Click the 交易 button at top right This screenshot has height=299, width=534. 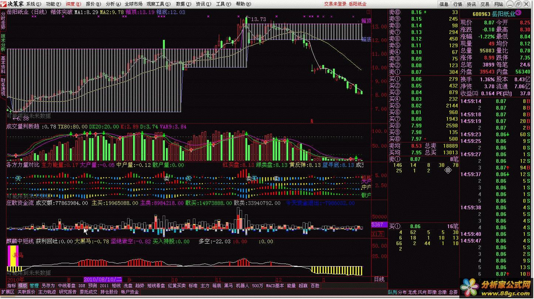tap(485, 4)
